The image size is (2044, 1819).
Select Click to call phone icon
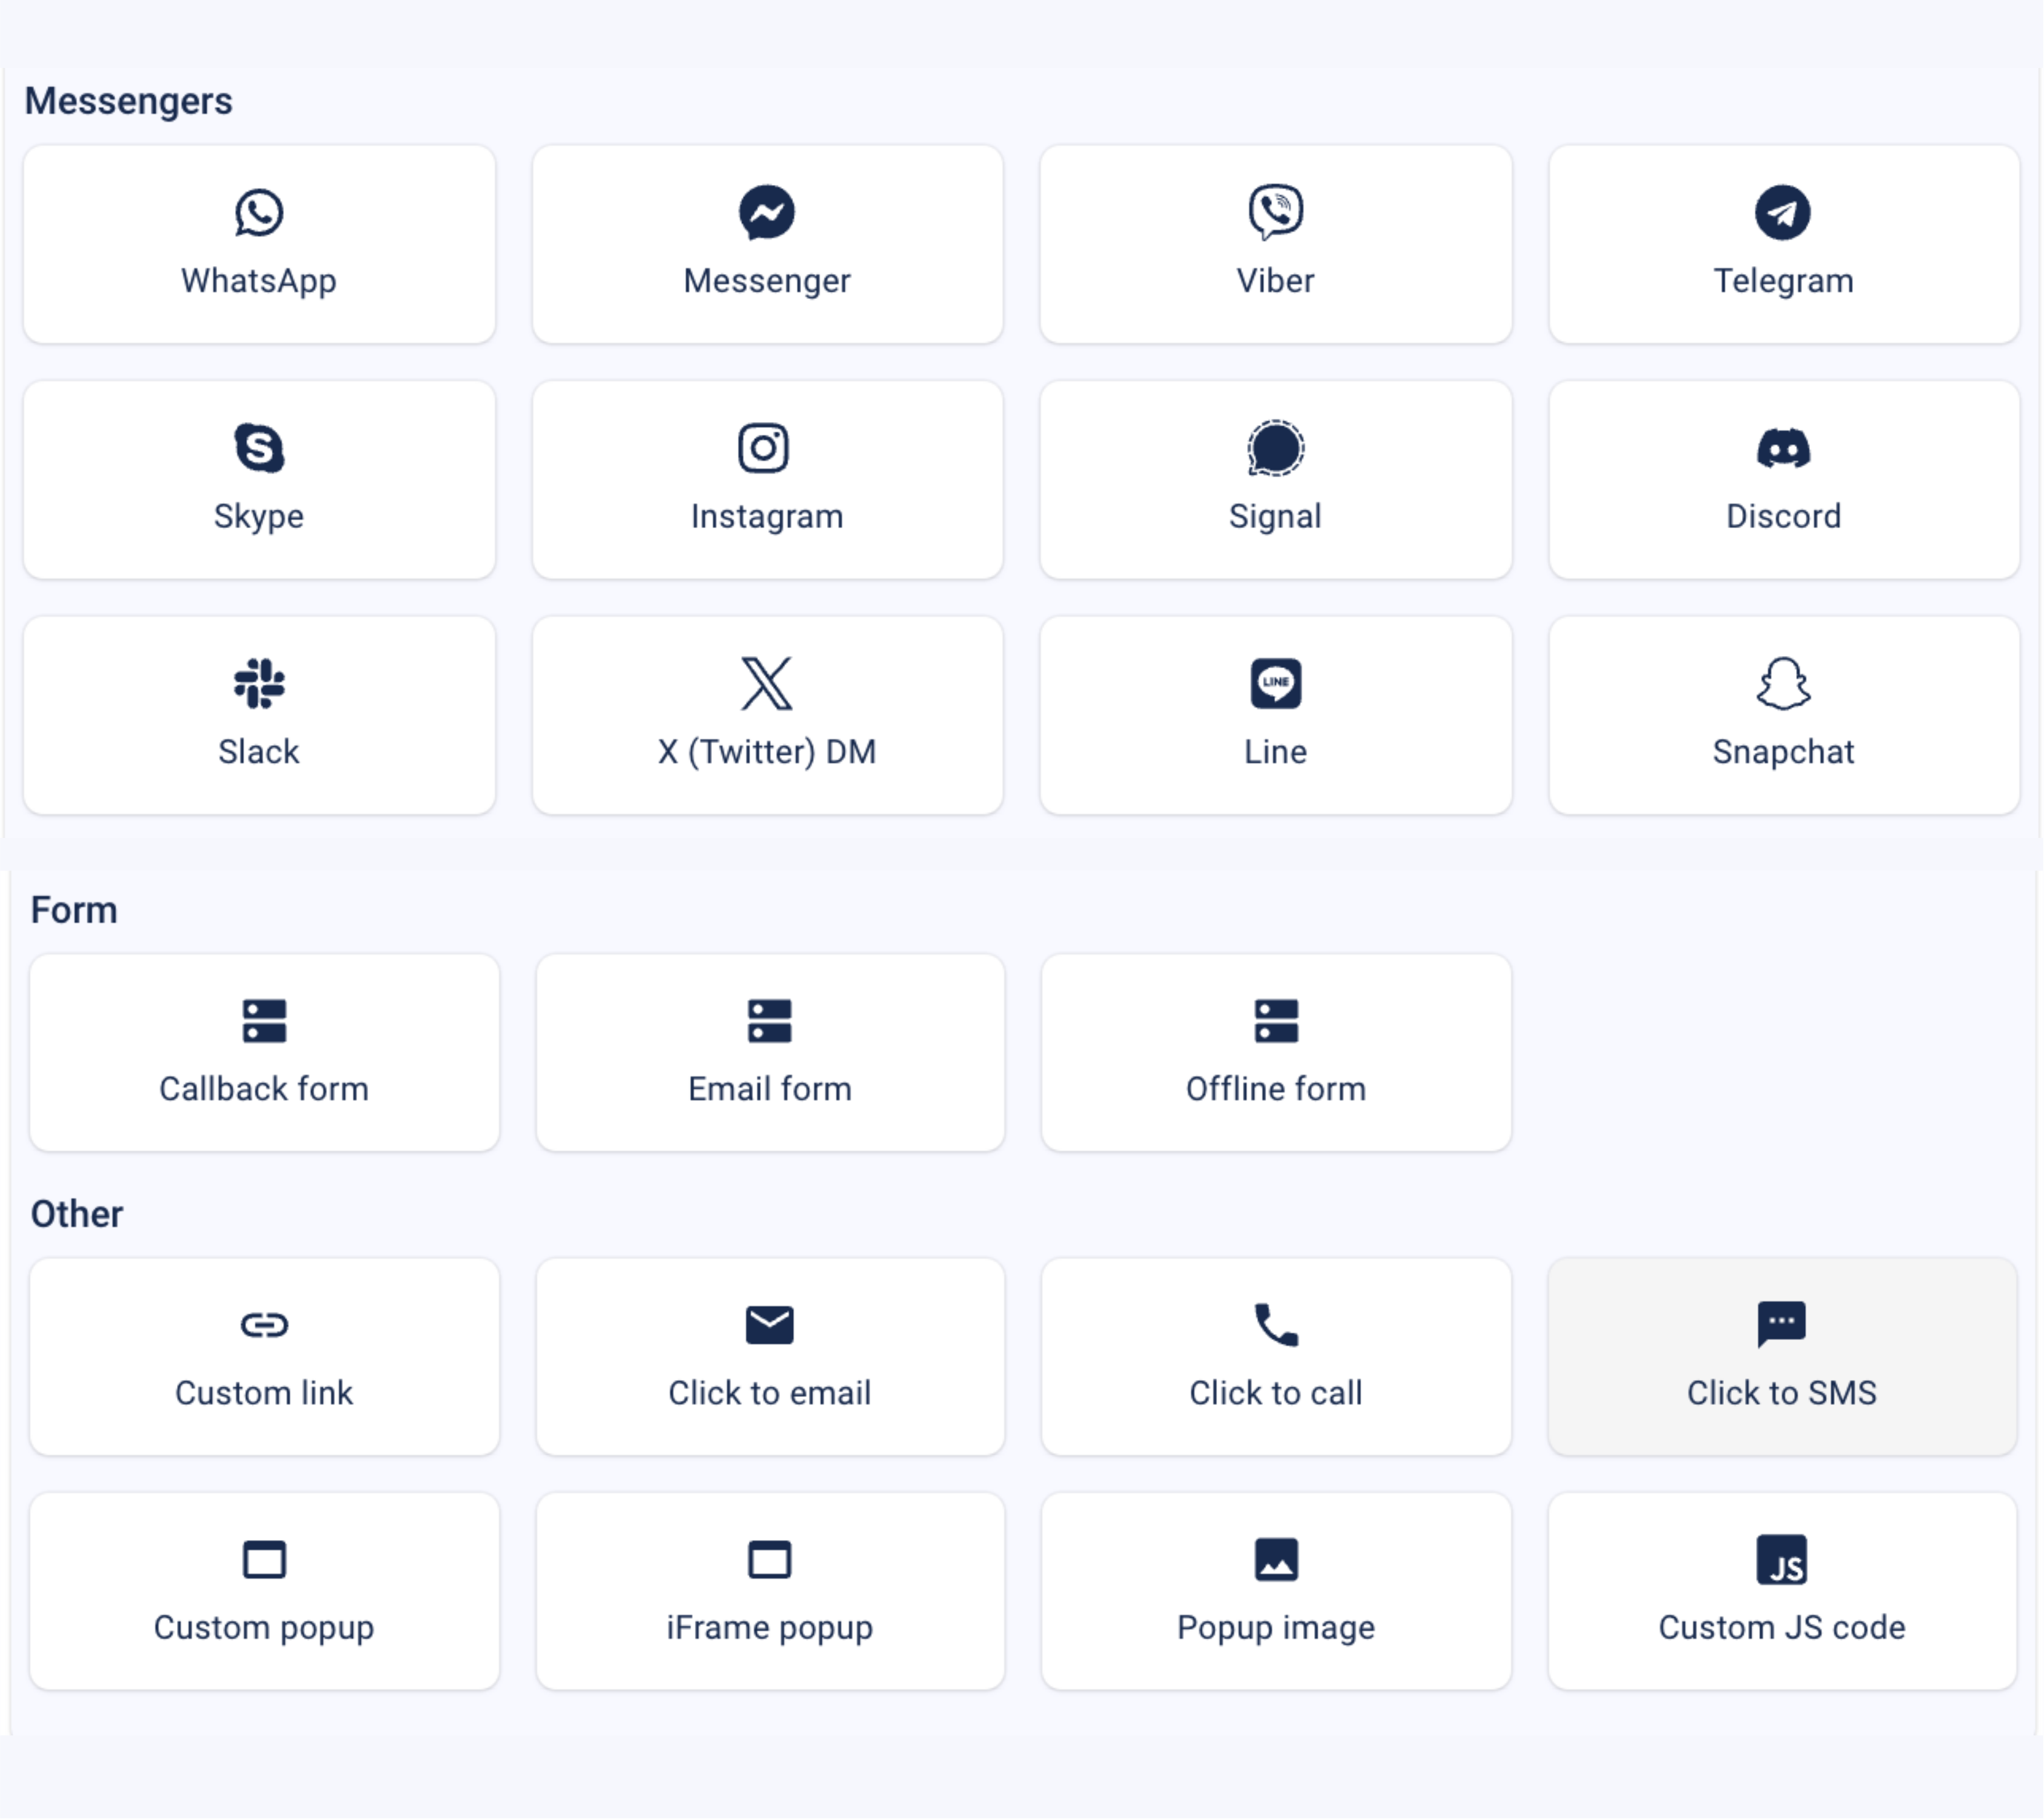coord(1275,1325)
